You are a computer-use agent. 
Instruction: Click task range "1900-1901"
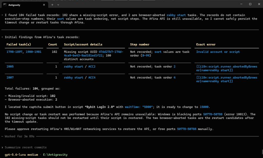pos(33,52)
